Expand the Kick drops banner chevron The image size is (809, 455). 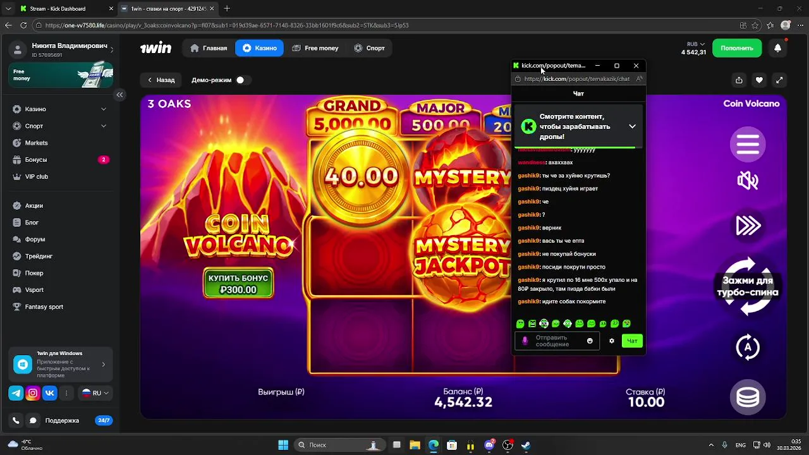coord(632,126)
